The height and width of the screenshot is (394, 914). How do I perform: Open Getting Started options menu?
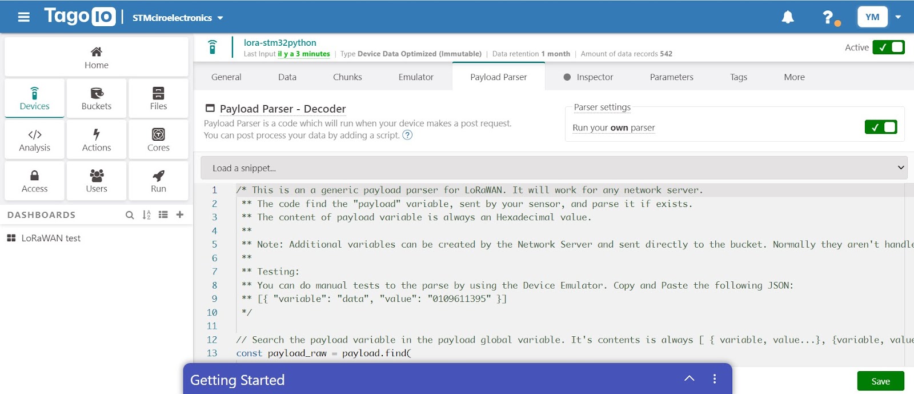click(x=715, y=379)
